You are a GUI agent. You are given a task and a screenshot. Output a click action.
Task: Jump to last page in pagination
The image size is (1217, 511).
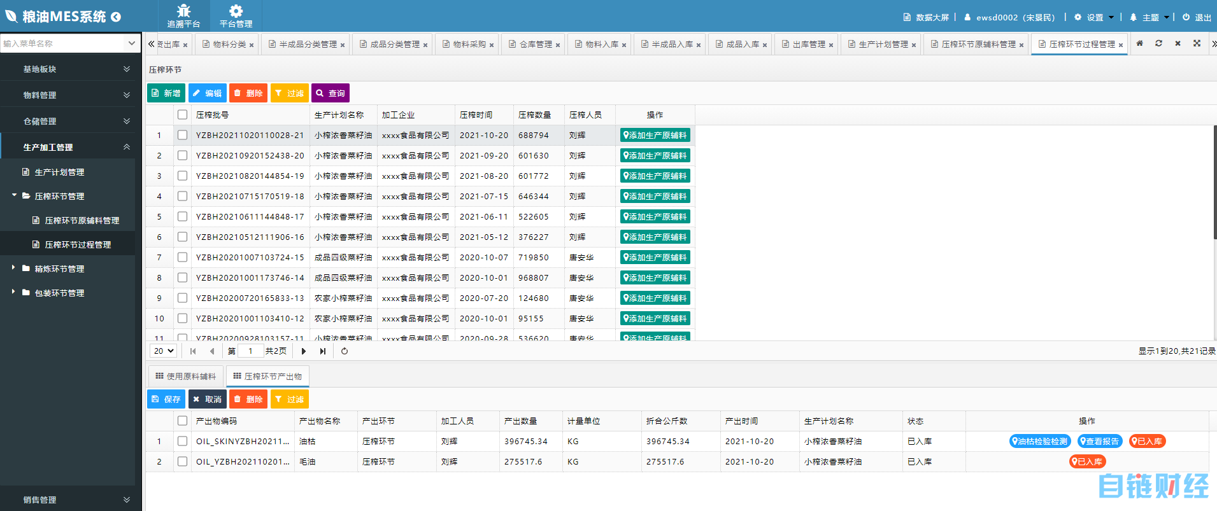pos(323,351)
